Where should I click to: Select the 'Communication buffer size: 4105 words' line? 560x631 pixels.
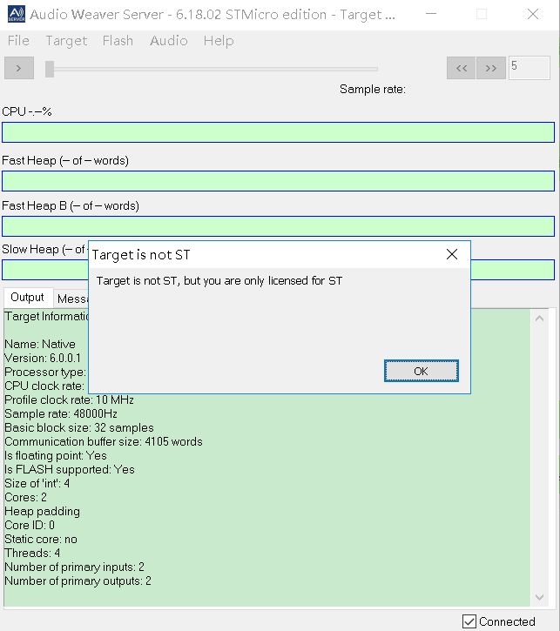pyautogui.click(x=104, y=442)
